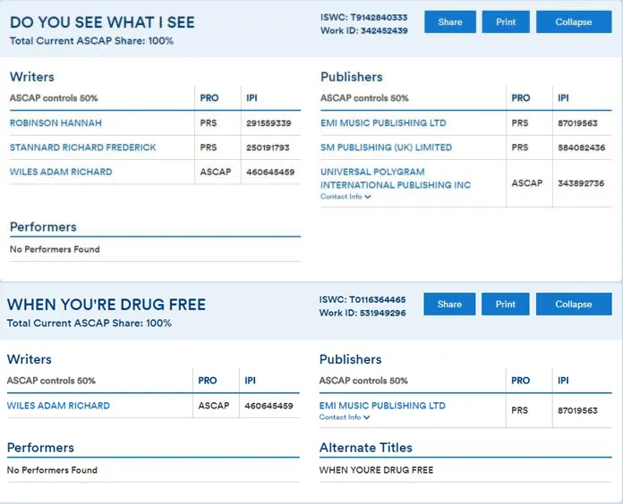The width and height of the screenshot is (623, 504).
Task: Click the DO YOU SEE WHAT I SEE title
Action: (102, 22)
